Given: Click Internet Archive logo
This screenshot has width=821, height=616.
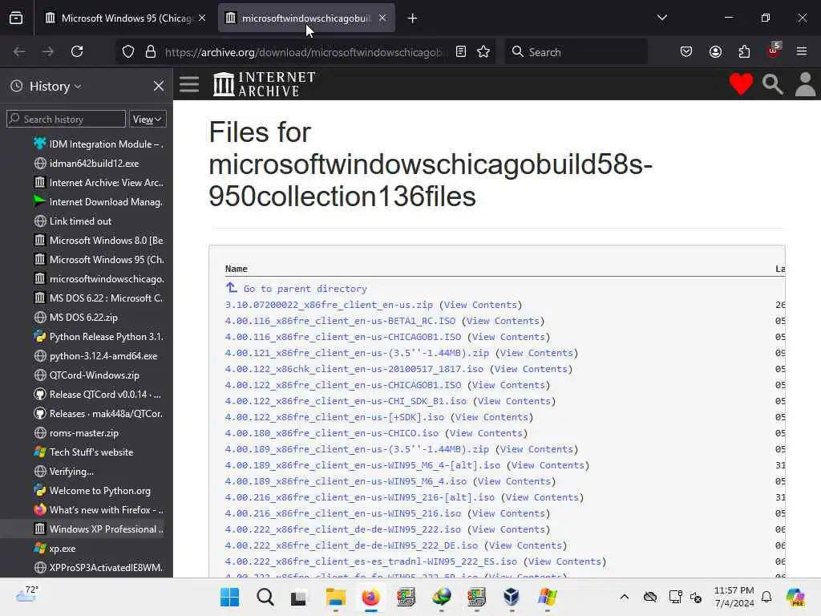Looking at the screenshot, I should point(264,84).
